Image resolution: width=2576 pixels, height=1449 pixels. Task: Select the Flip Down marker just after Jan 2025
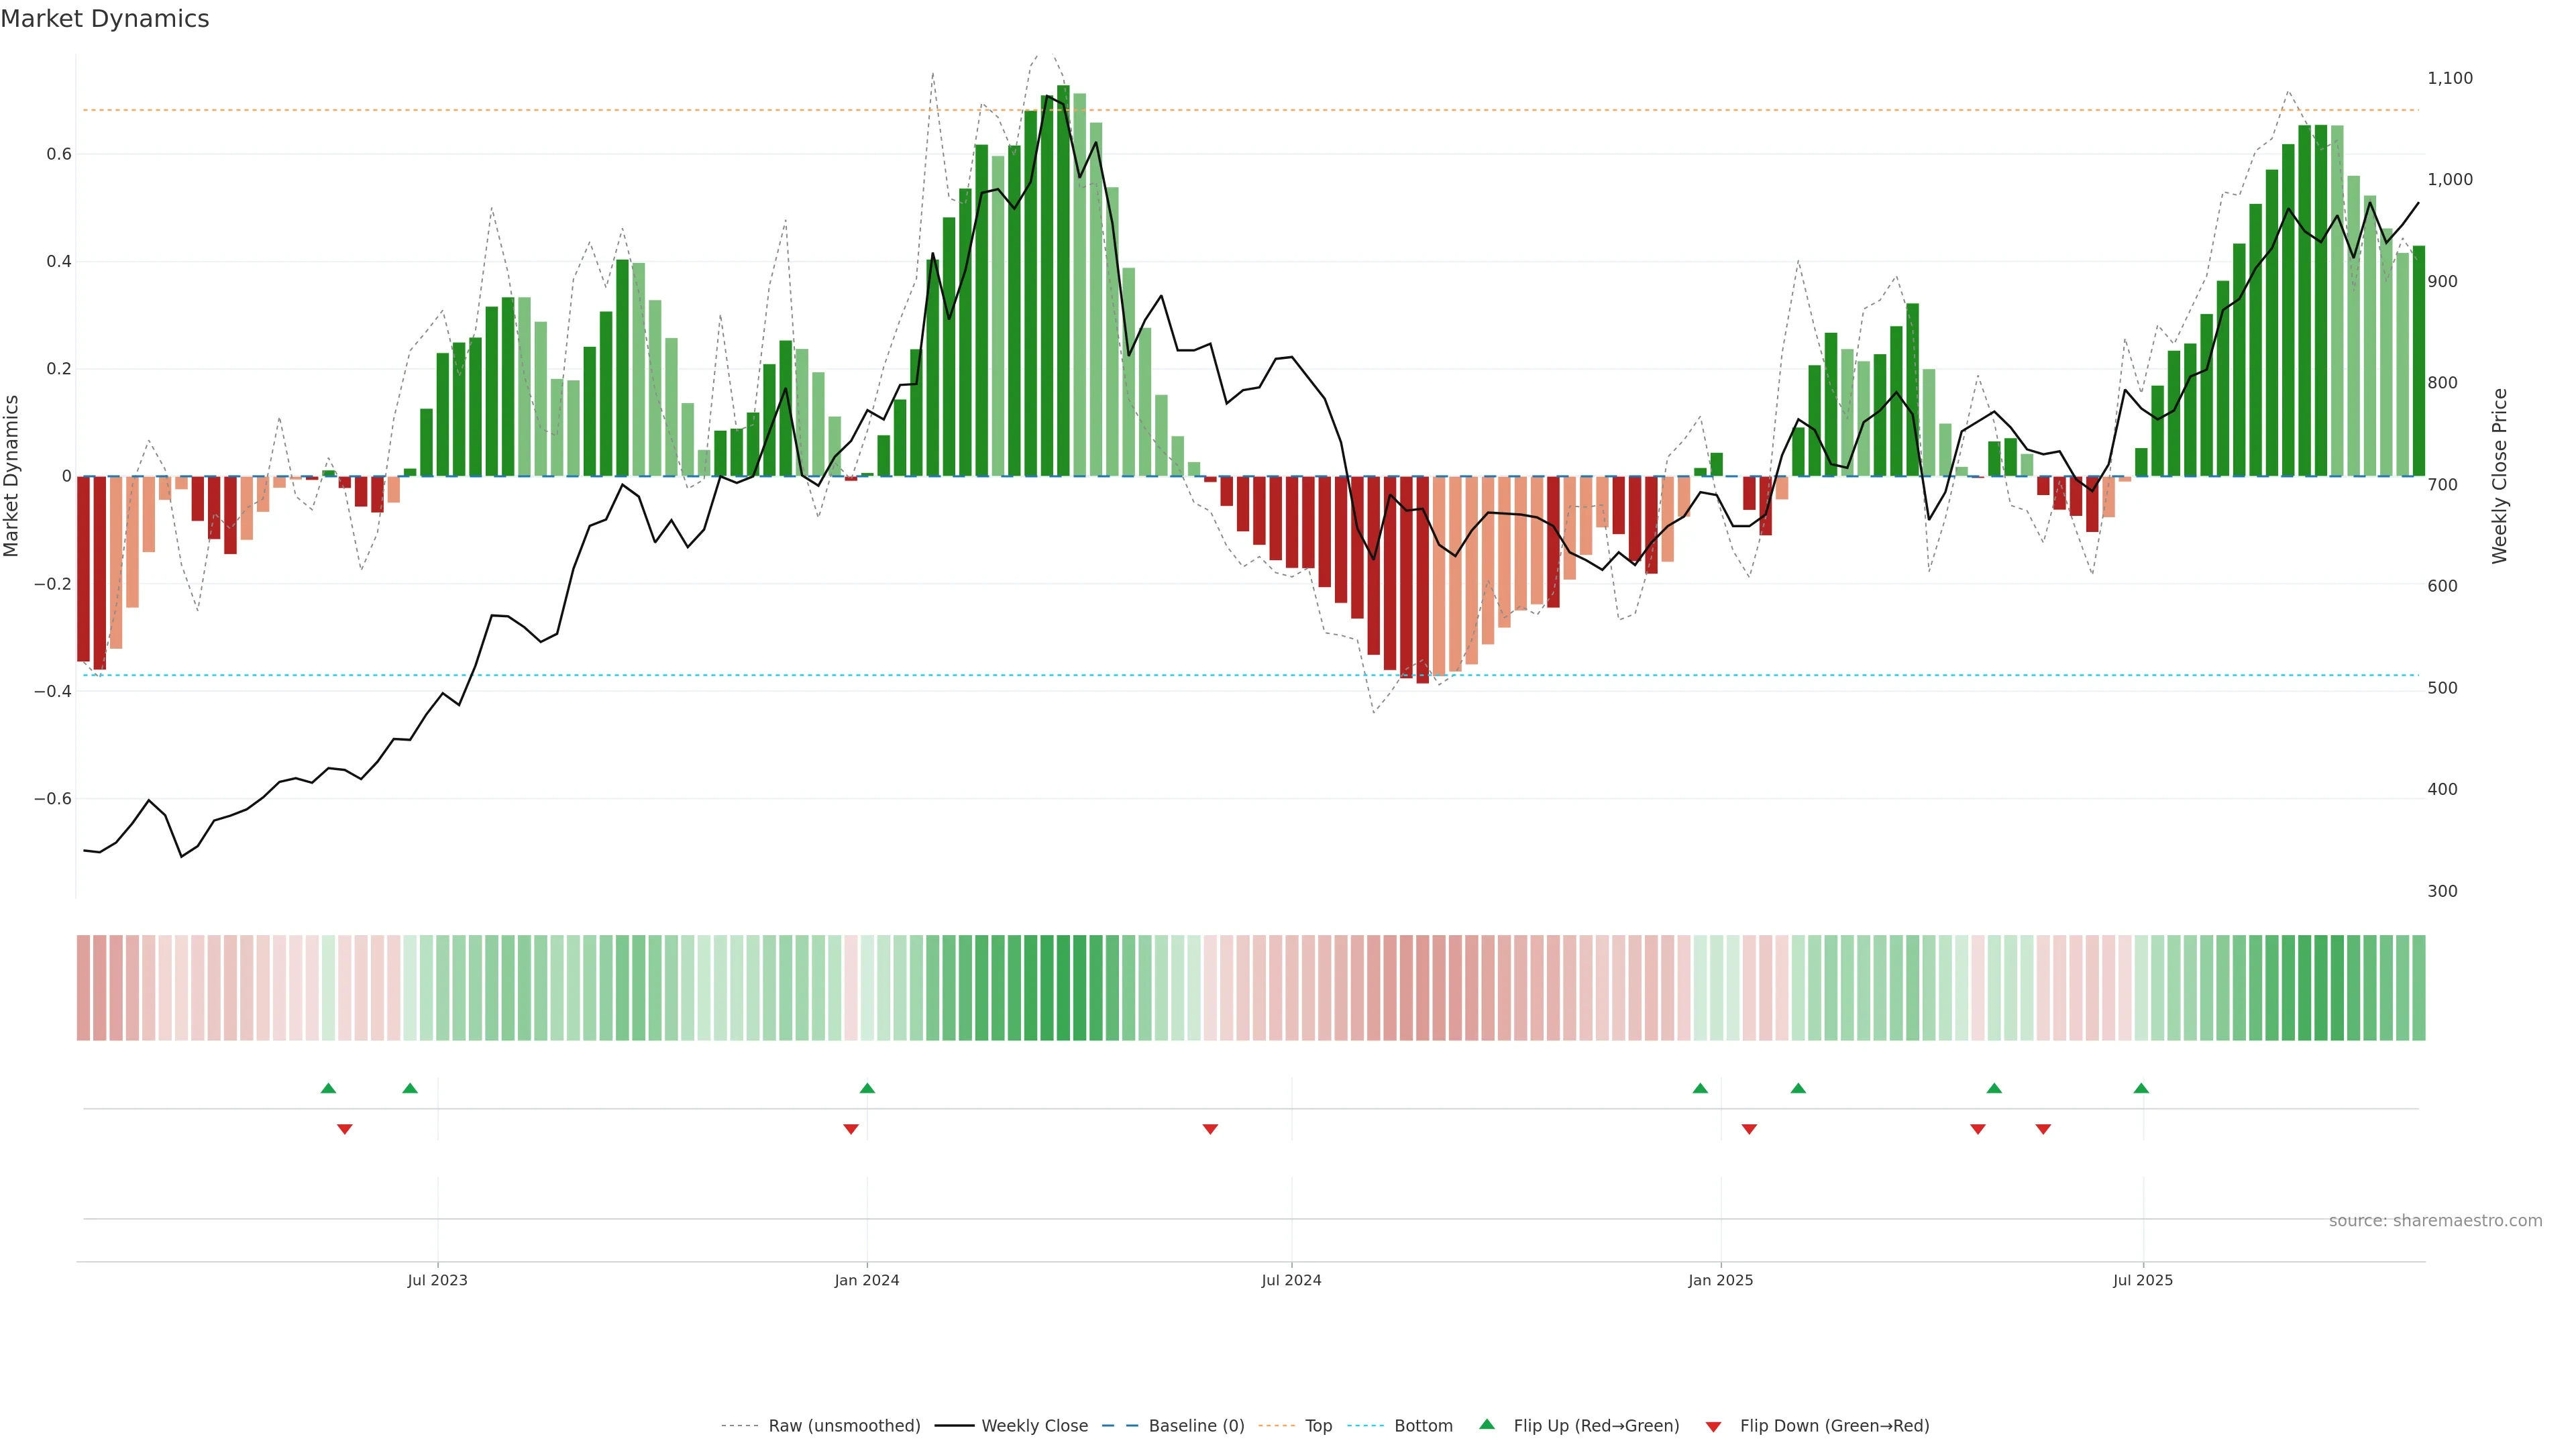pos(1749,1129)
